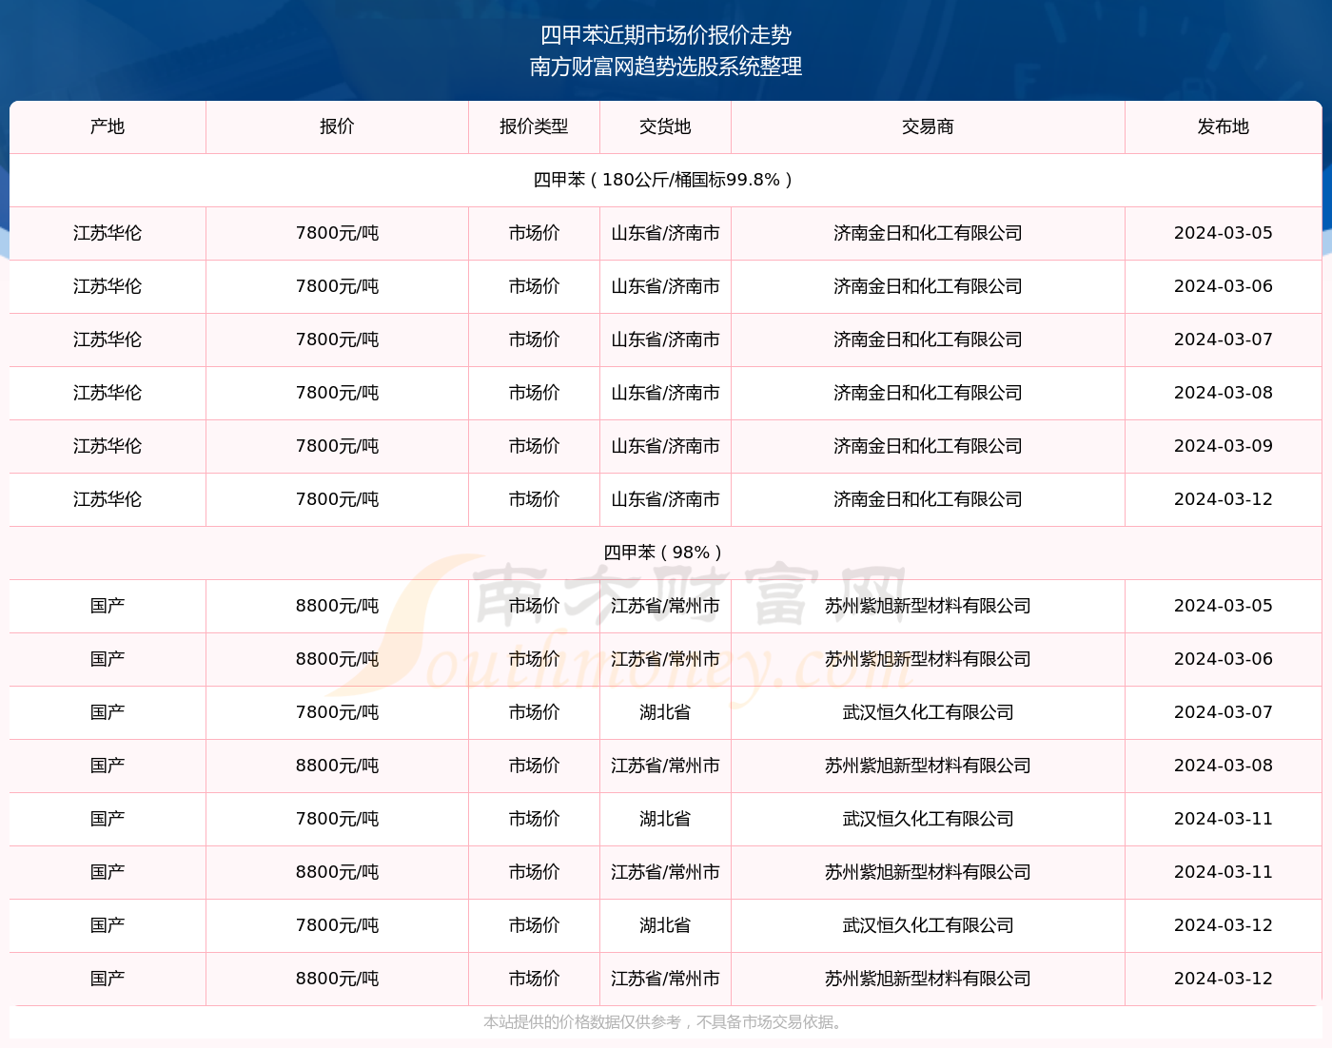Click 苏州紫旭新型材料有限公司 in the 2024-03-11 row
The height and width of the screenshot is (1048, 1332).
click(x=928, y=872)
